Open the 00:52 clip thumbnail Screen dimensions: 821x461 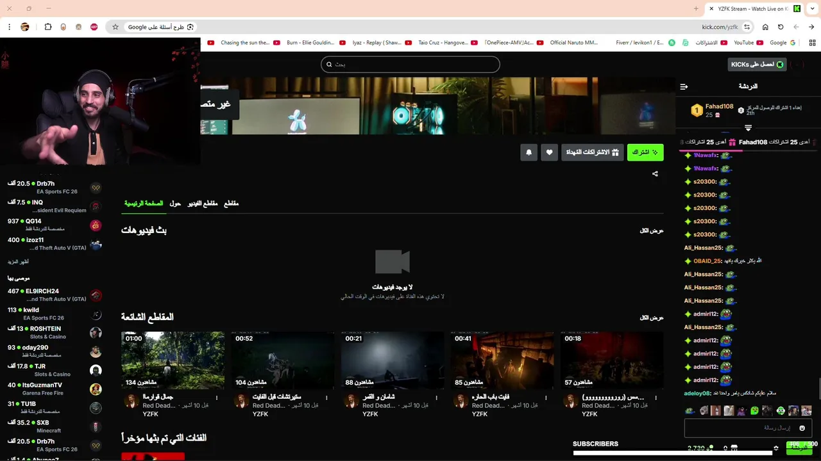(x=283, y=360)
